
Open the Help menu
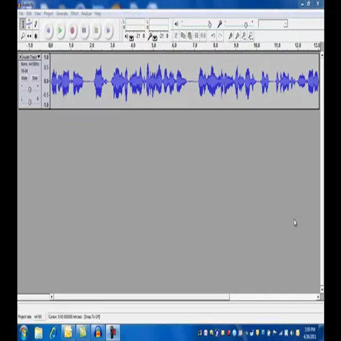[x=98, y=14]
